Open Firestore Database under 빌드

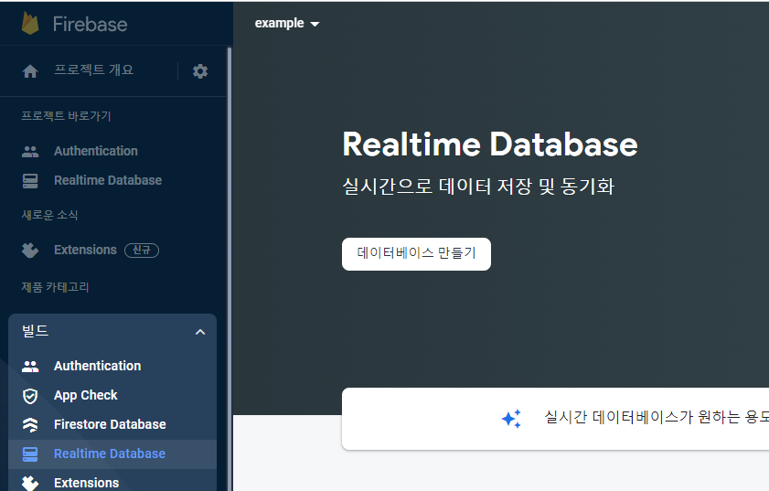tap(110, 424)
